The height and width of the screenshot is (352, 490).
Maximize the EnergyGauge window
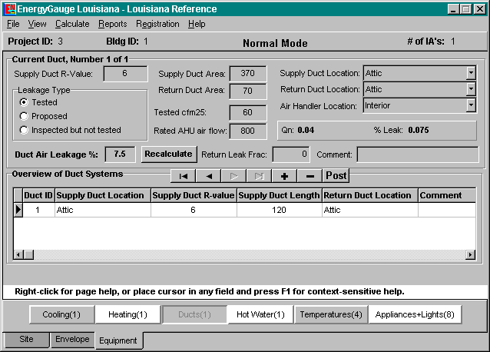pos(466,9)
